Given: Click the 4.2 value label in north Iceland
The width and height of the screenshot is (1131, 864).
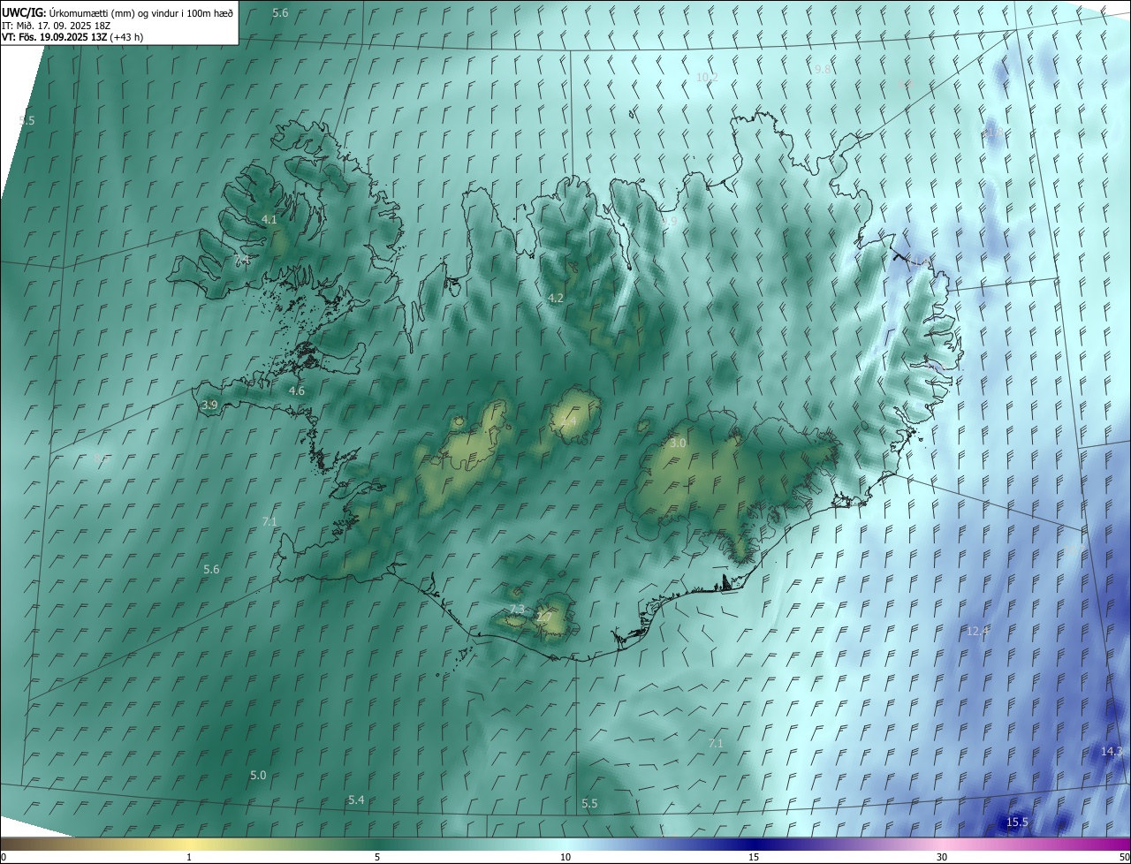Looking at the screenshot, I should click(x=556, y=299).
